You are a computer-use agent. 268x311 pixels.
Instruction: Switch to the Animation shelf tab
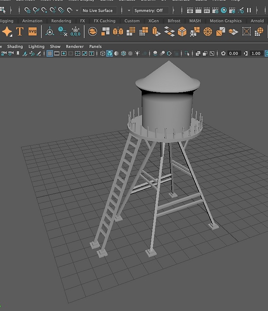(32, 21)
